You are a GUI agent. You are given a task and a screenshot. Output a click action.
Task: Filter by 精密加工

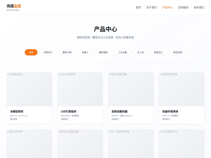point(159,52)
